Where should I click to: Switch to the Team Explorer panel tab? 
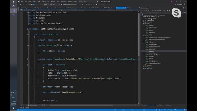[160, 105]
